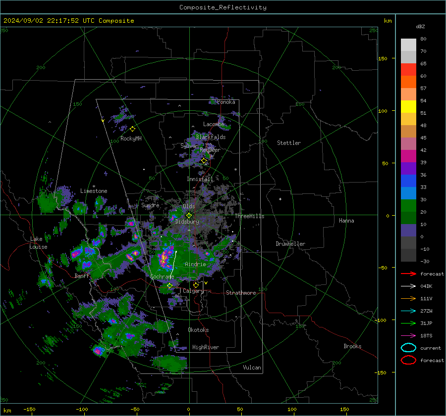Viewport: 446px width, 416px height.
Task: Click the Cochrane town label
Action: 162,277
